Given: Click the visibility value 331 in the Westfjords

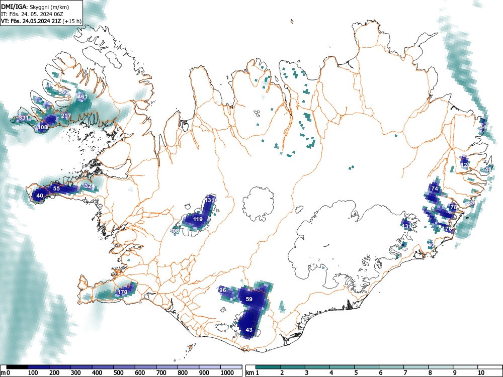Looking at the screenshot, I should click(x=24, y=118).
